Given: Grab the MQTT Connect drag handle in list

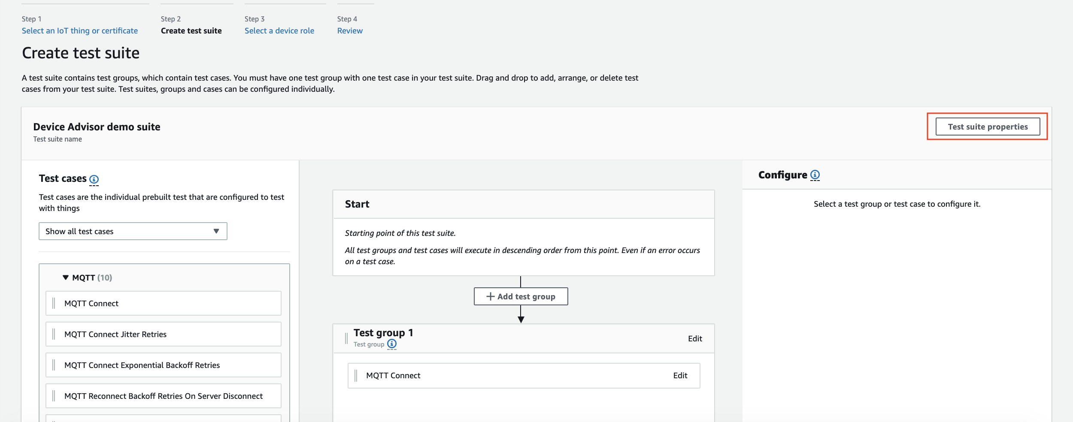Looking at the screenshot, I should coord(54,304).
